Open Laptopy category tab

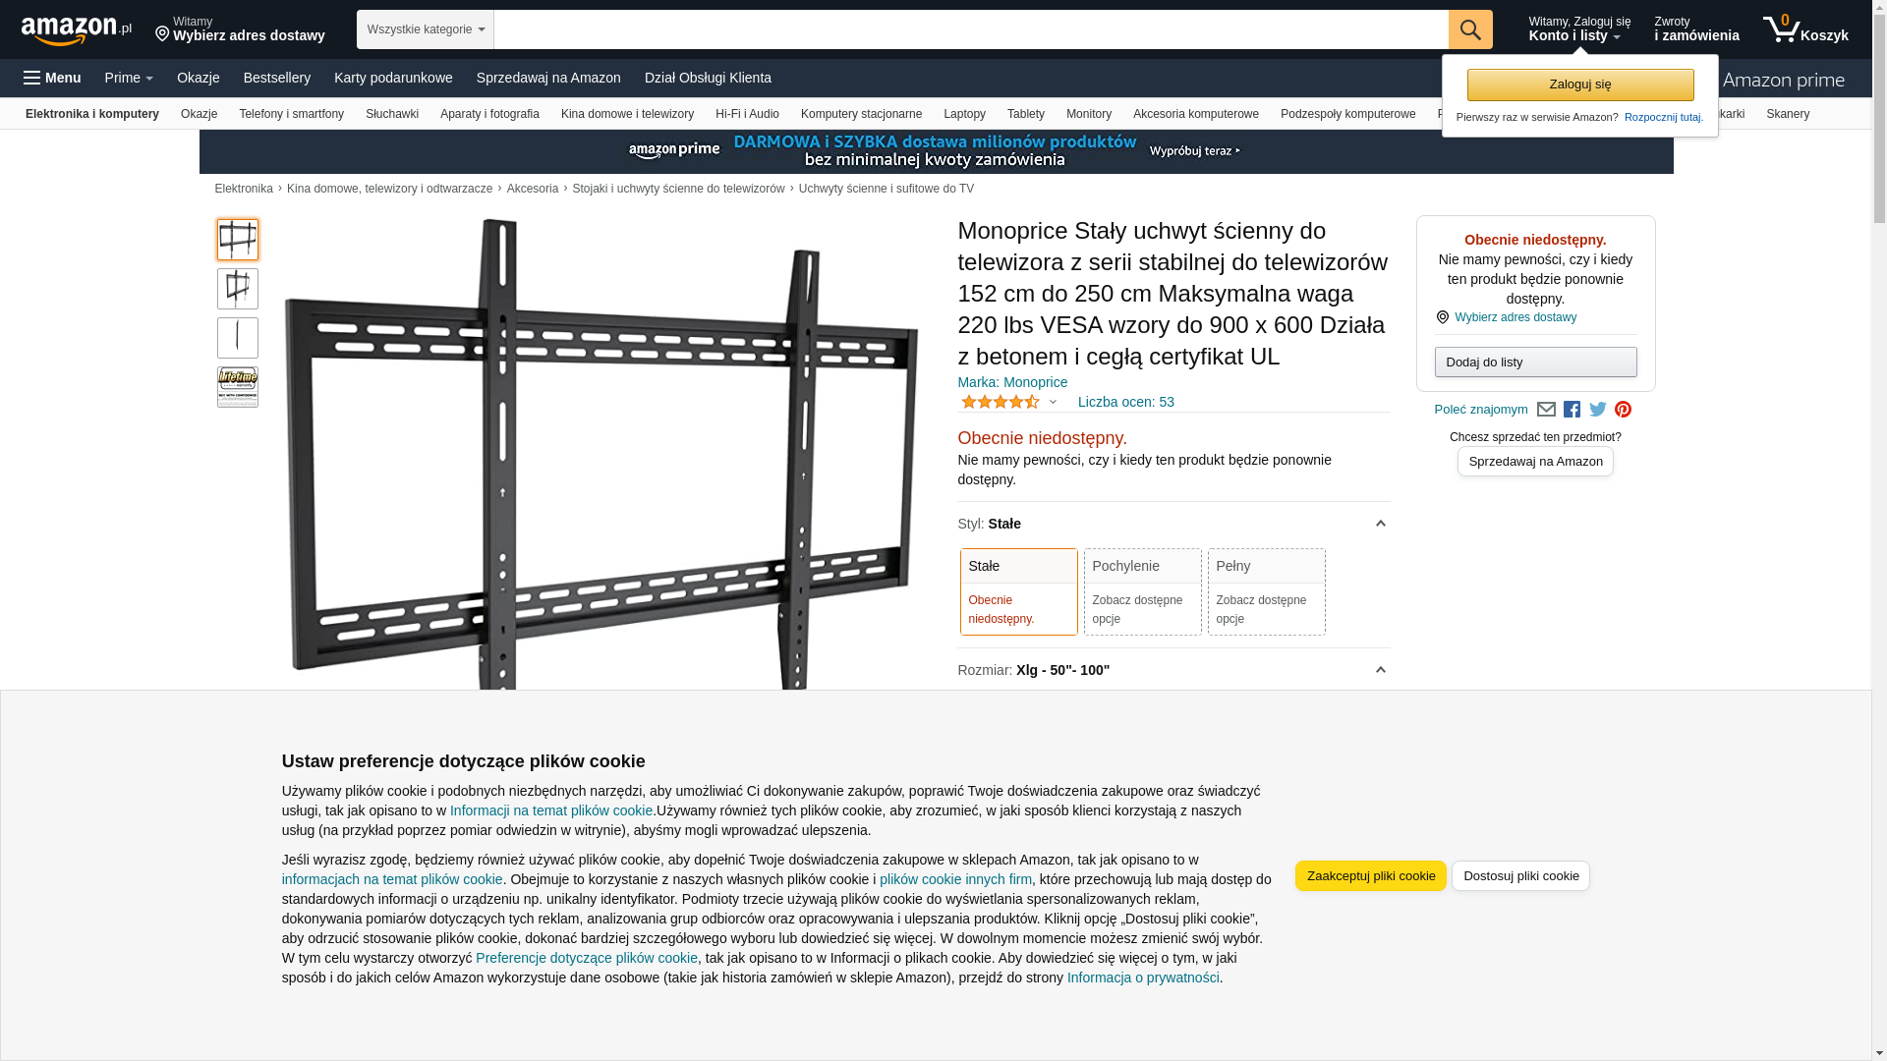pyautogui.click(x=964, y=114)
